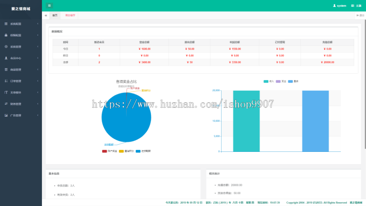366x206 pixels.
Task: Click the 系统管理 target icon
Action: (x=6, y=47)
